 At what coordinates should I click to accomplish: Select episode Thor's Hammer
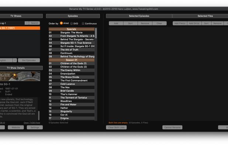tap(72, 94)
